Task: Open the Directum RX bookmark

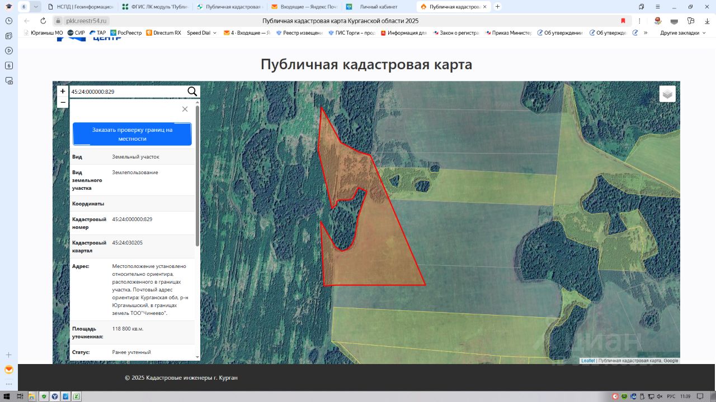Action: (163, 33)
